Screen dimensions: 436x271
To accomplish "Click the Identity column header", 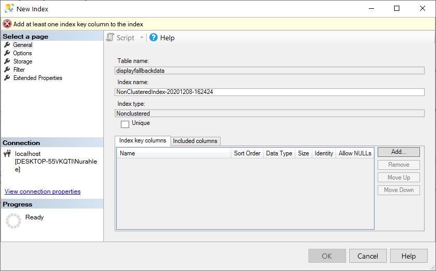I will pos(324,153).
